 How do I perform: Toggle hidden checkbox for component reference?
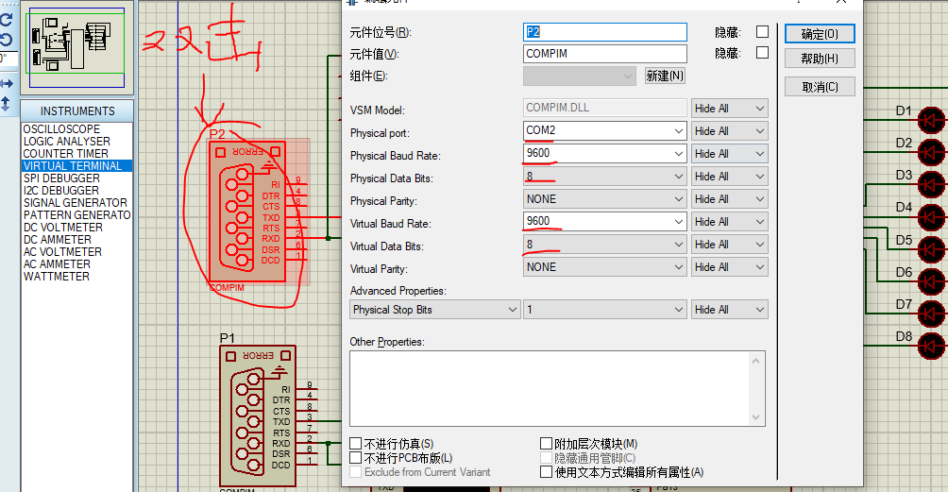[762, 31]
